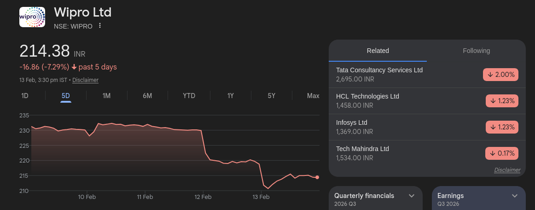
Task: Open Disclaimer link in Related panel
Action: (507, 170)
